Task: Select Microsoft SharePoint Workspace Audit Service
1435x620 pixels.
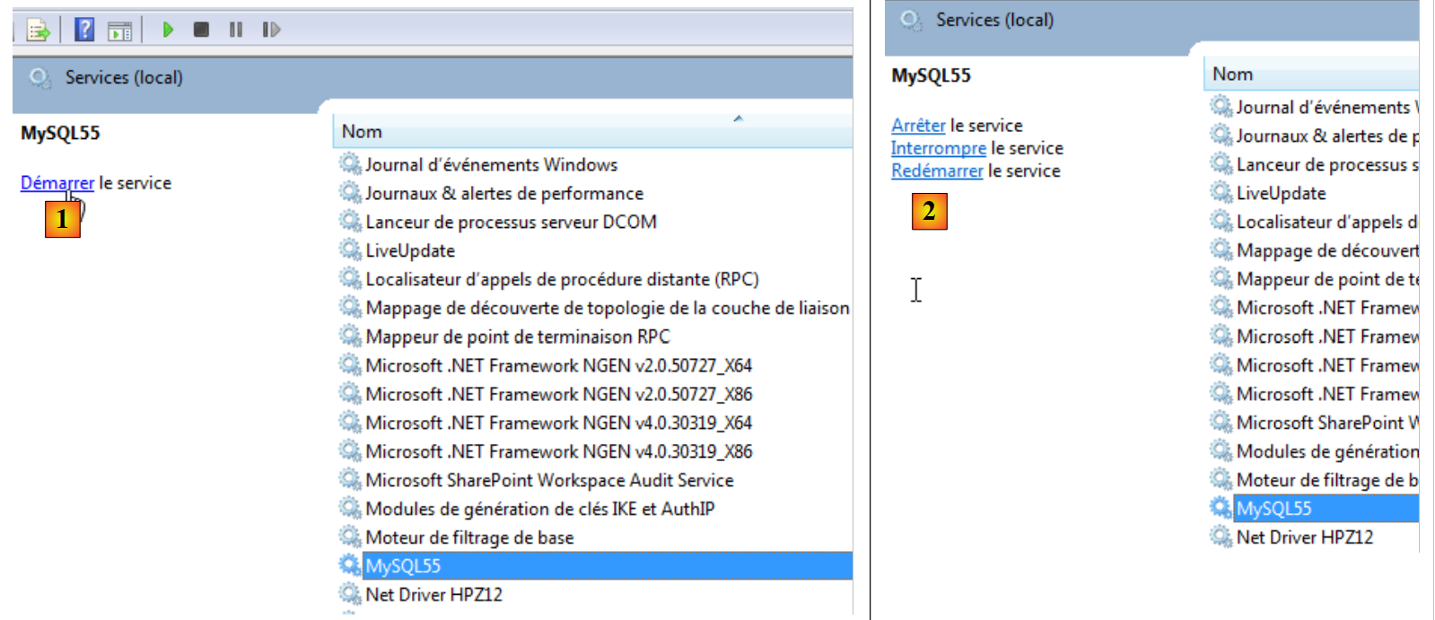Action: [549, 480]
